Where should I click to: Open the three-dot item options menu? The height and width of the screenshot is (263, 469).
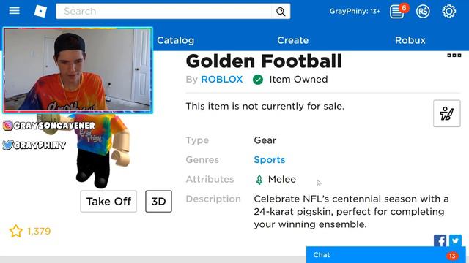(x=454, y=56)
